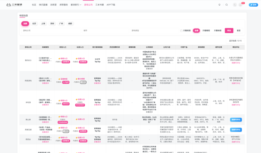Click the pink 筛选 filter button

click(229, 30)
